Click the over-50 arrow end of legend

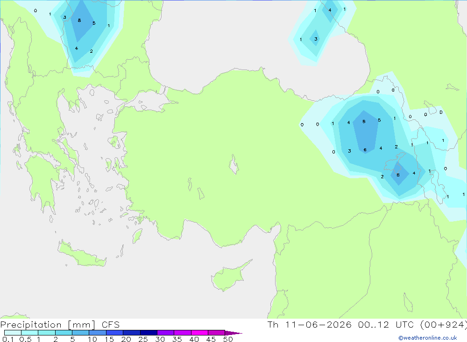click(233, 333)
